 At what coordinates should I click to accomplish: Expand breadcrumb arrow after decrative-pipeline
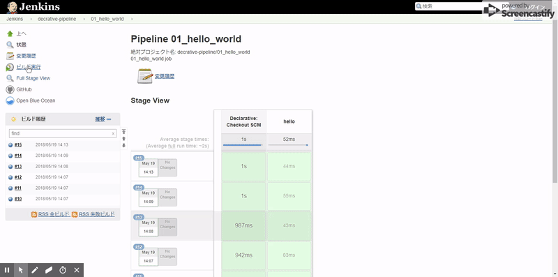tap(84, 19)
